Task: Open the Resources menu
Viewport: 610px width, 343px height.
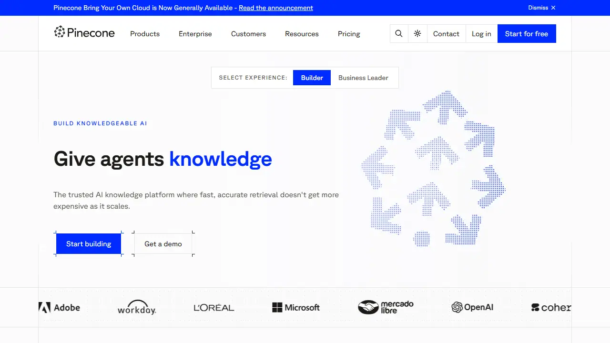Action: pos(302,34)
